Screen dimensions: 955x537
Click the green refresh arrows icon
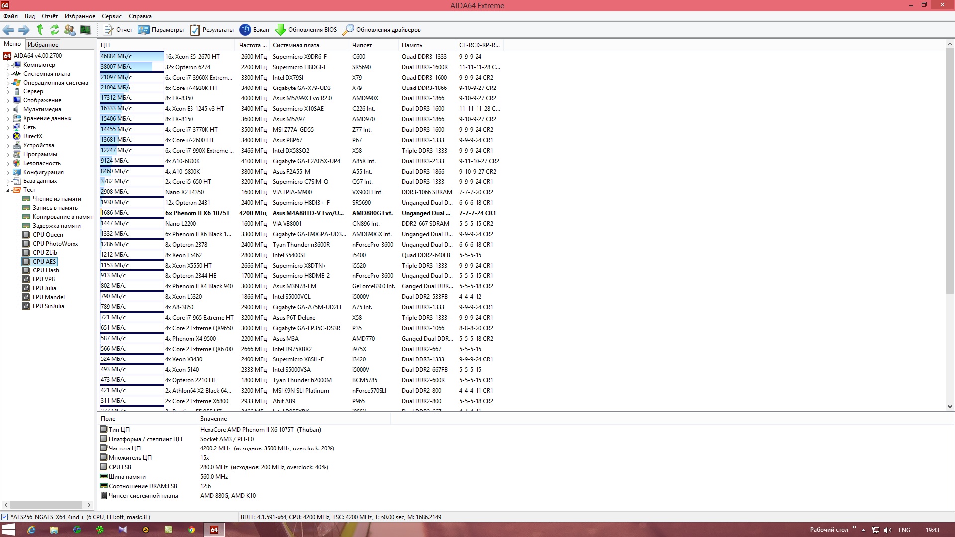click(x=55, y=30)
